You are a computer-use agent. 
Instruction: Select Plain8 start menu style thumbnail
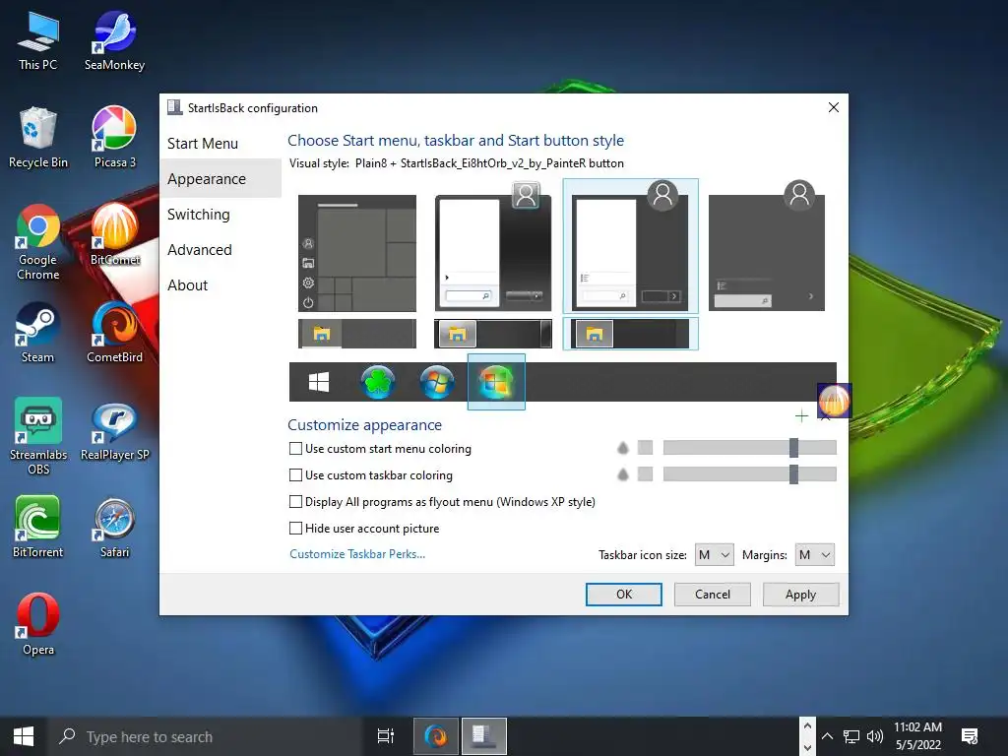coord(630,246)
